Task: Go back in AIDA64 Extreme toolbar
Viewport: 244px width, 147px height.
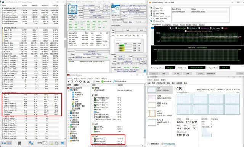Action: point(69,82)
